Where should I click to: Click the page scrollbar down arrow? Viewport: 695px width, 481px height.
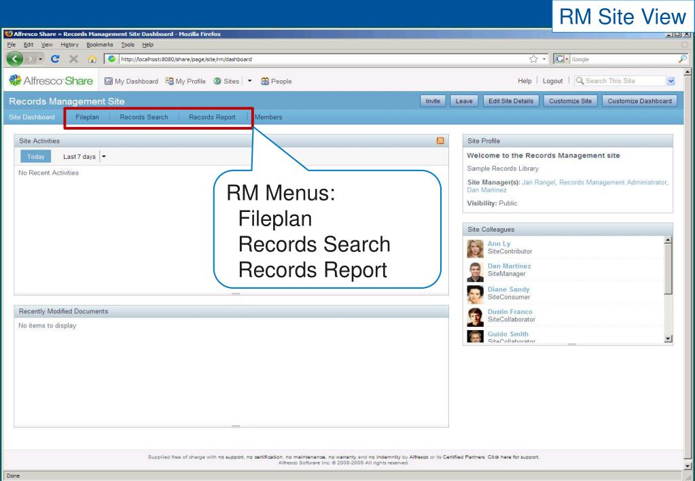coord(688,466)
